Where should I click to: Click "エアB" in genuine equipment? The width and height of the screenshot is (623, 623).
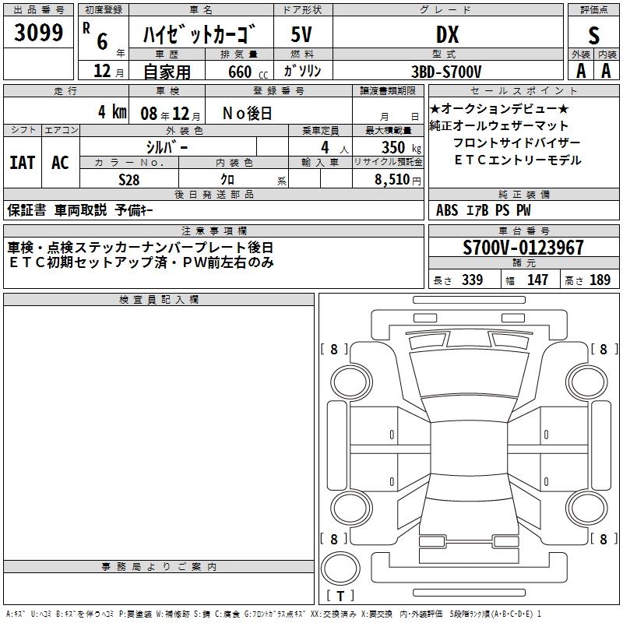pos(477,210)
